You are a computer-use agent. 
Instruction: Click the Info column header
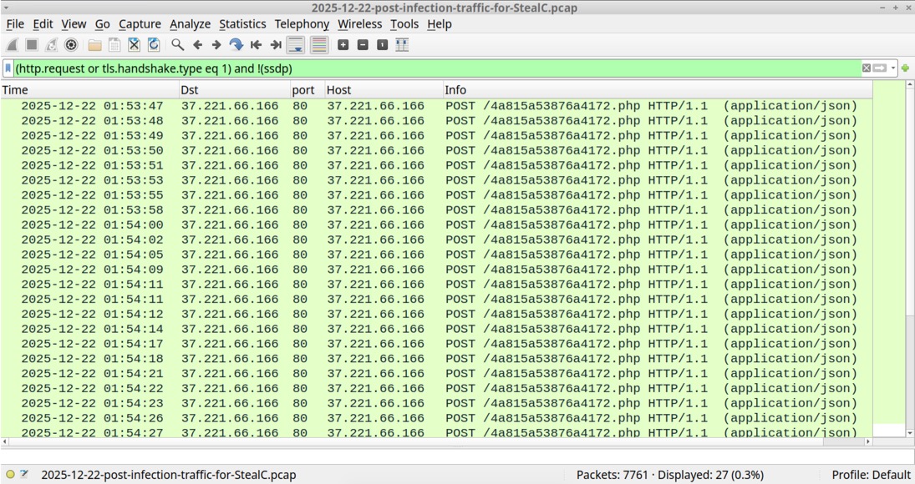(x=455, y=90)
